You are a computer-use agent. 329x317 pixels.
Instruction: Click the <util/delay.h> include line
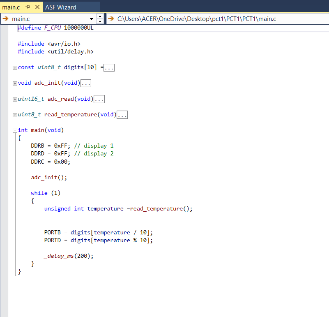(x=55, y=51)
